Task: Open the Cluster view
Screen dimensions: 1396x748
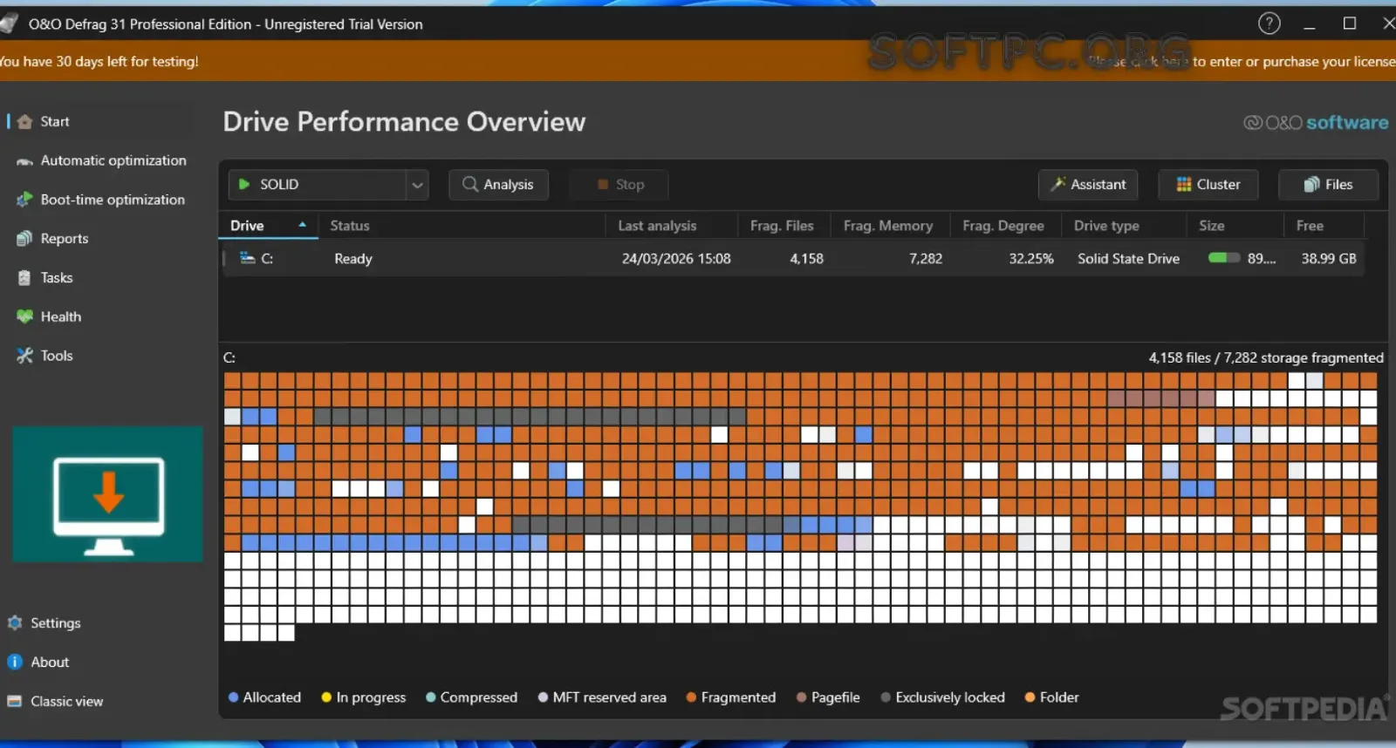Action: [x=1208, y=185]
